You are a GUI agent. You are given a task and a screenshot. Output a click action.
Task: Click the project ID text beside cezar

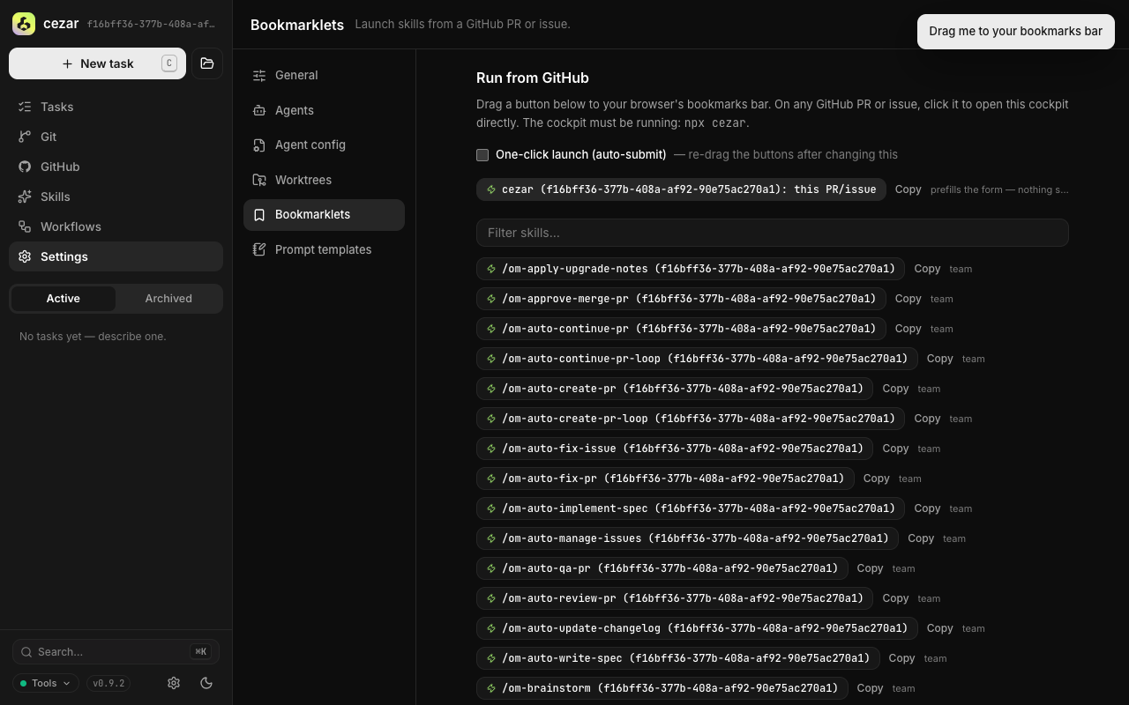(x=151, y=25)
